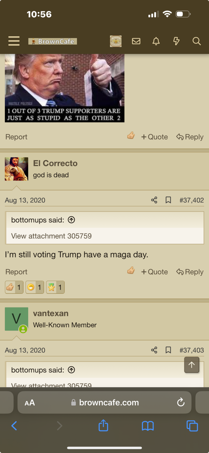The height and width of the screenshot is (453, 209).
Task: Click the BrownCafe logo
Action: pyautogui.click(x=53, y=41)
